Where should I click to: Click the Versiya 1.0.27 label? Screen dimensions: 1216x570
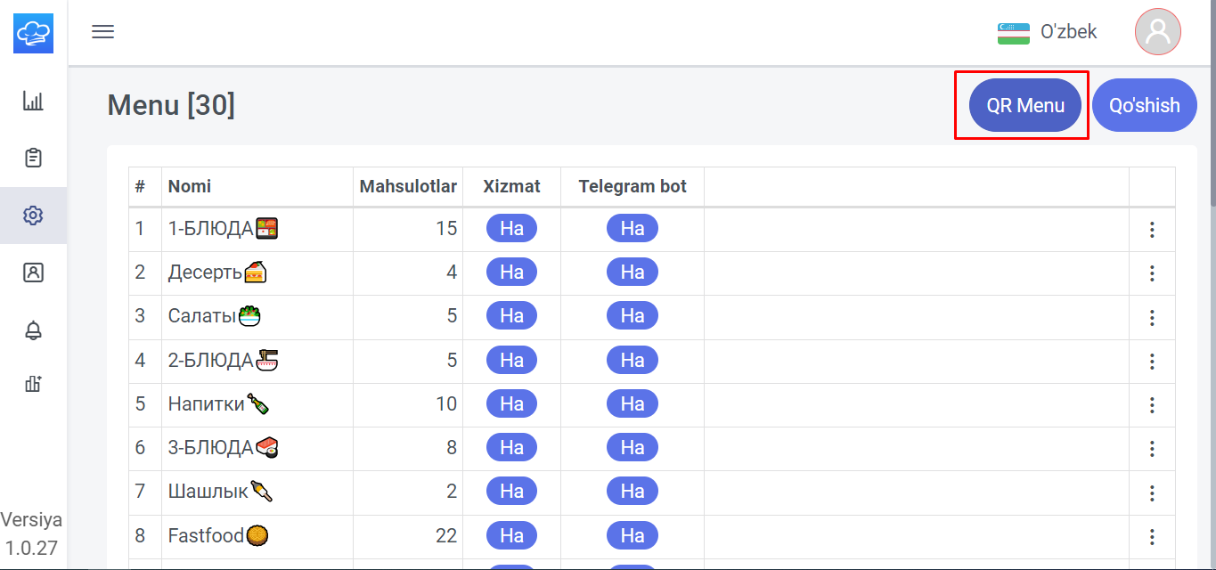[x=32, y=533]
